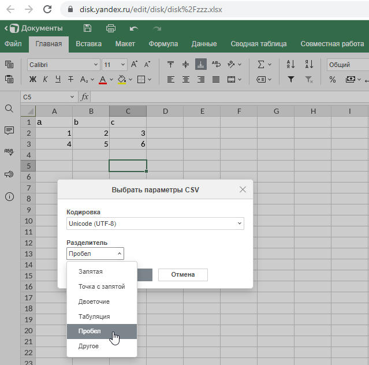
Task: Toggle strikethrough formatting
Action: [x=70, y=80]
